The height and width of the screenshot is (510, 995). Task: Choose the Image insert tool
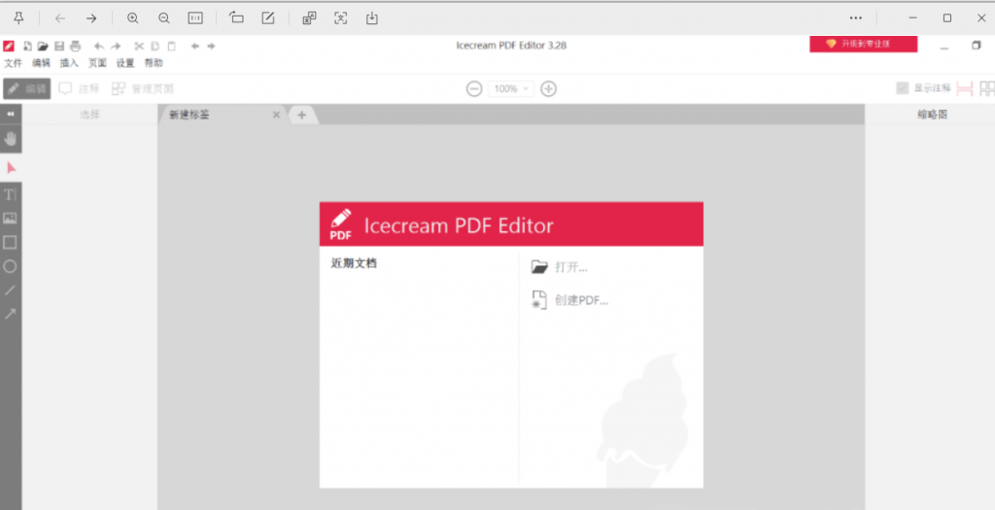[x=11, y=219]
